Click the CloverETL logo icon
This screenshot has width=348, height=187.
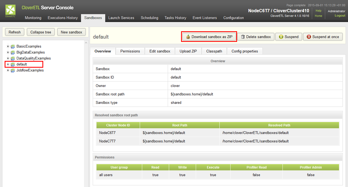(x=10, y=11)
